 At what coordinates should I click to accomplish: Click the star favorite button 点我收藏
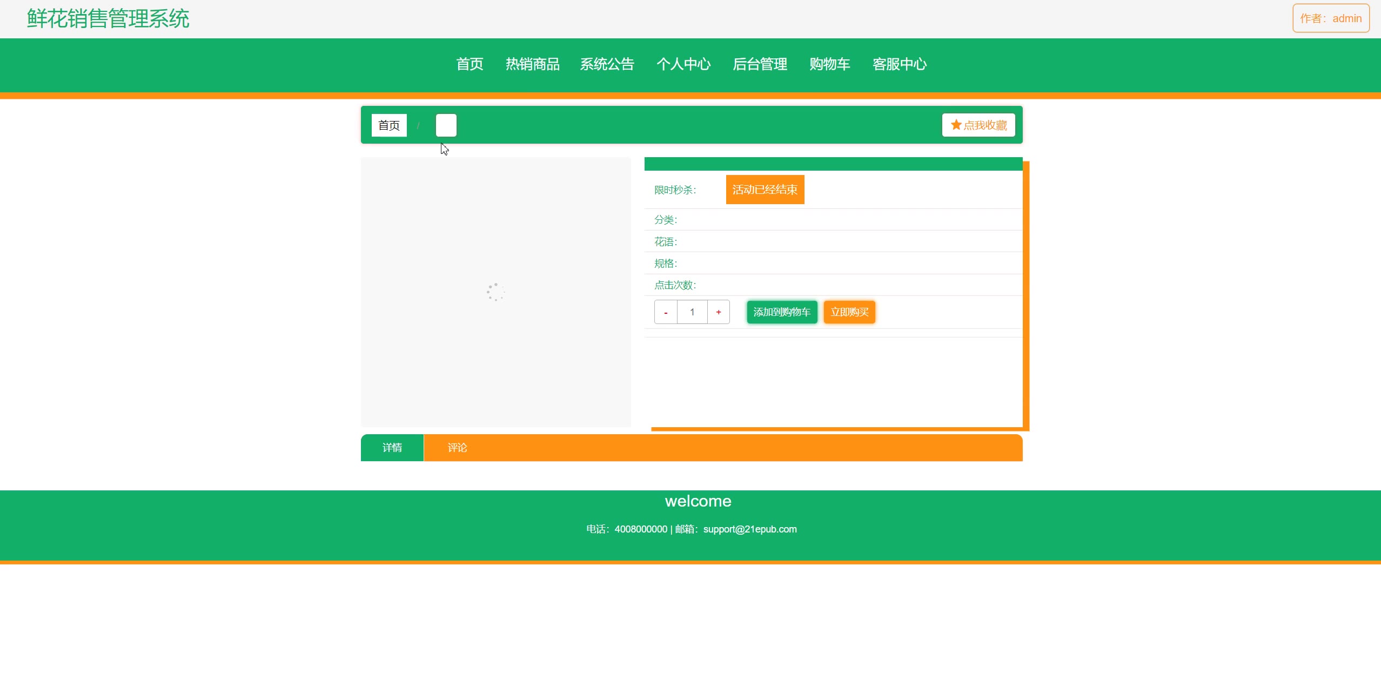(x=978, y=125)
